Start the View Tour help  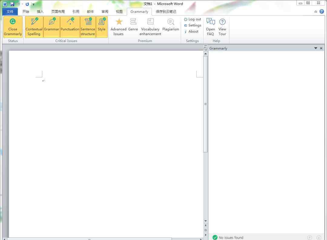[222, 27]
